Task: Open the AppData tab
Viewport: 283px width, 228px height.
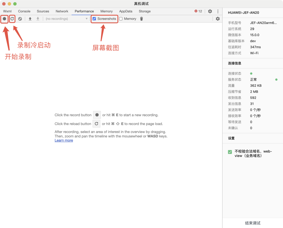Action: [x=126, y=11]
